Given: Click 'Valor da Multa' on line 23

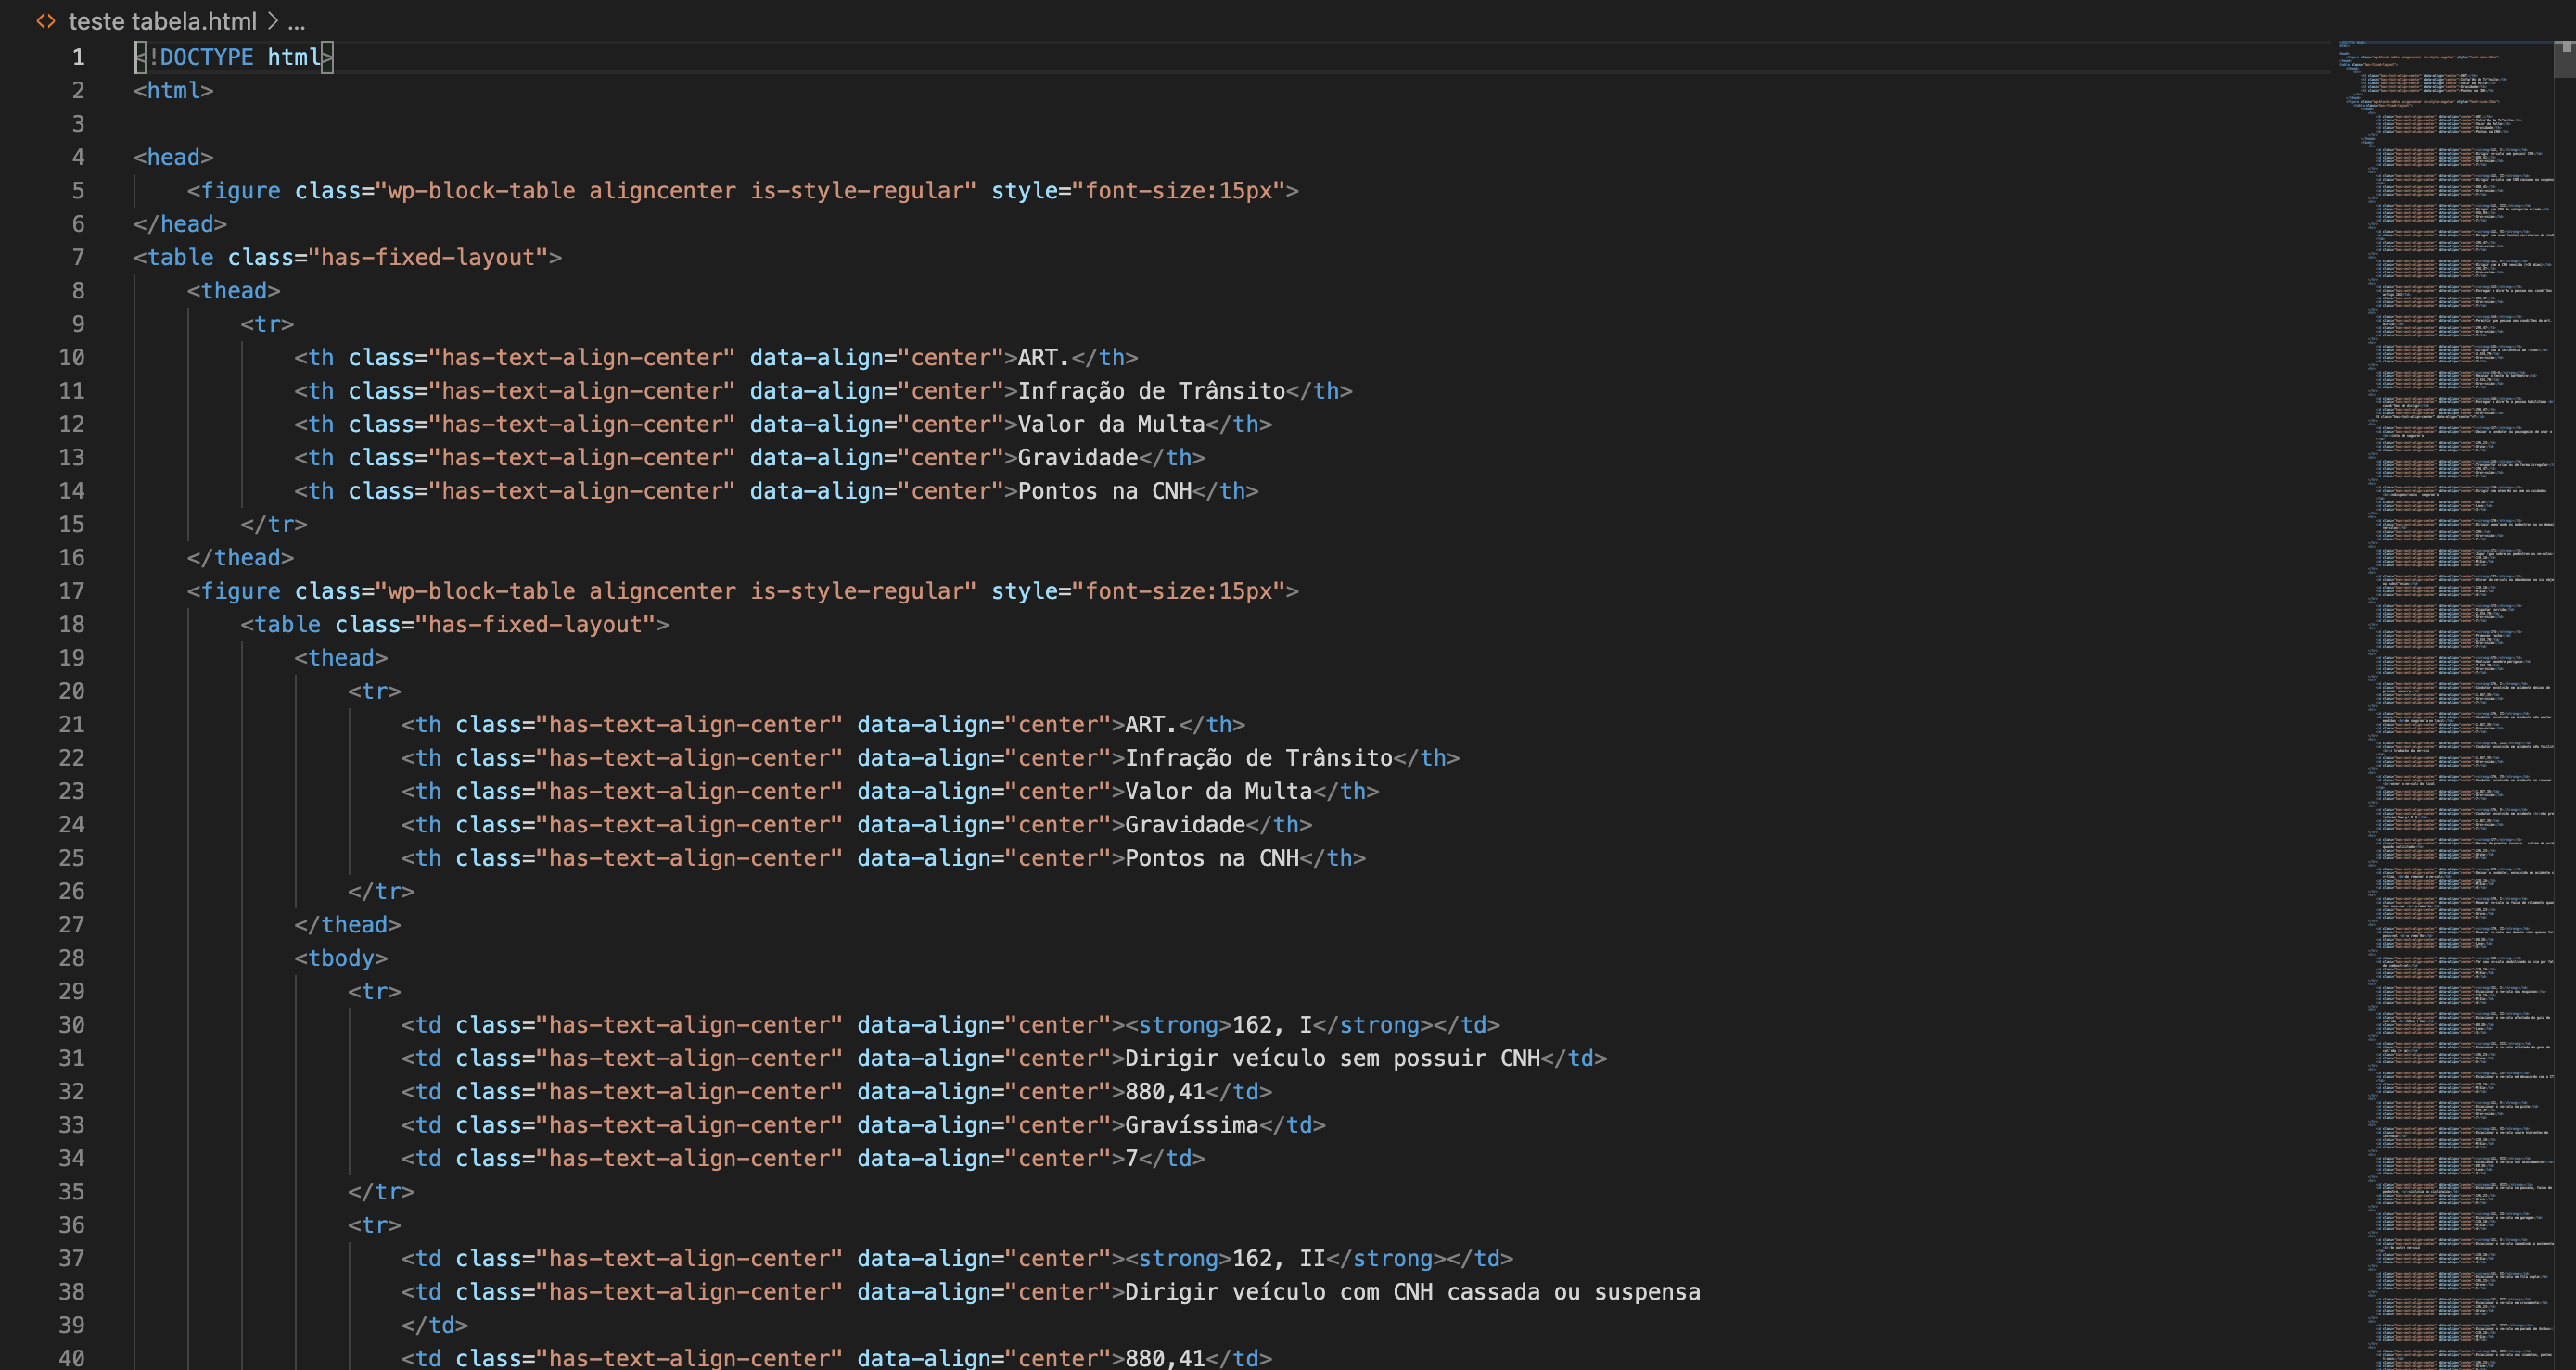Looking at the screenshot, I should 1218,792.
